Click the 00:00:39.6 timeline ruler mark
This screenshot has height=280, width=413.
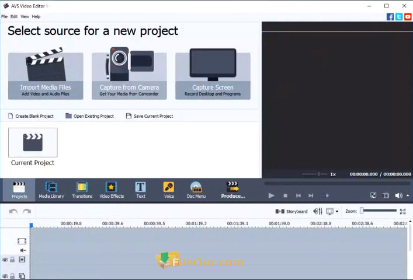113,223
